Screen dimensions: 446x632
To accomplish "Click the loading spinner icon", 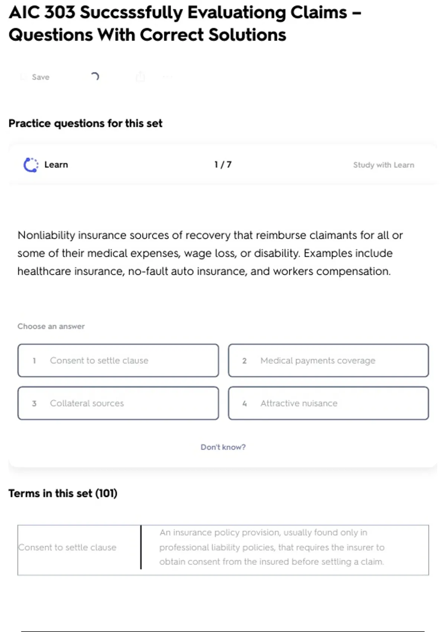I will [x=95, y=77].
